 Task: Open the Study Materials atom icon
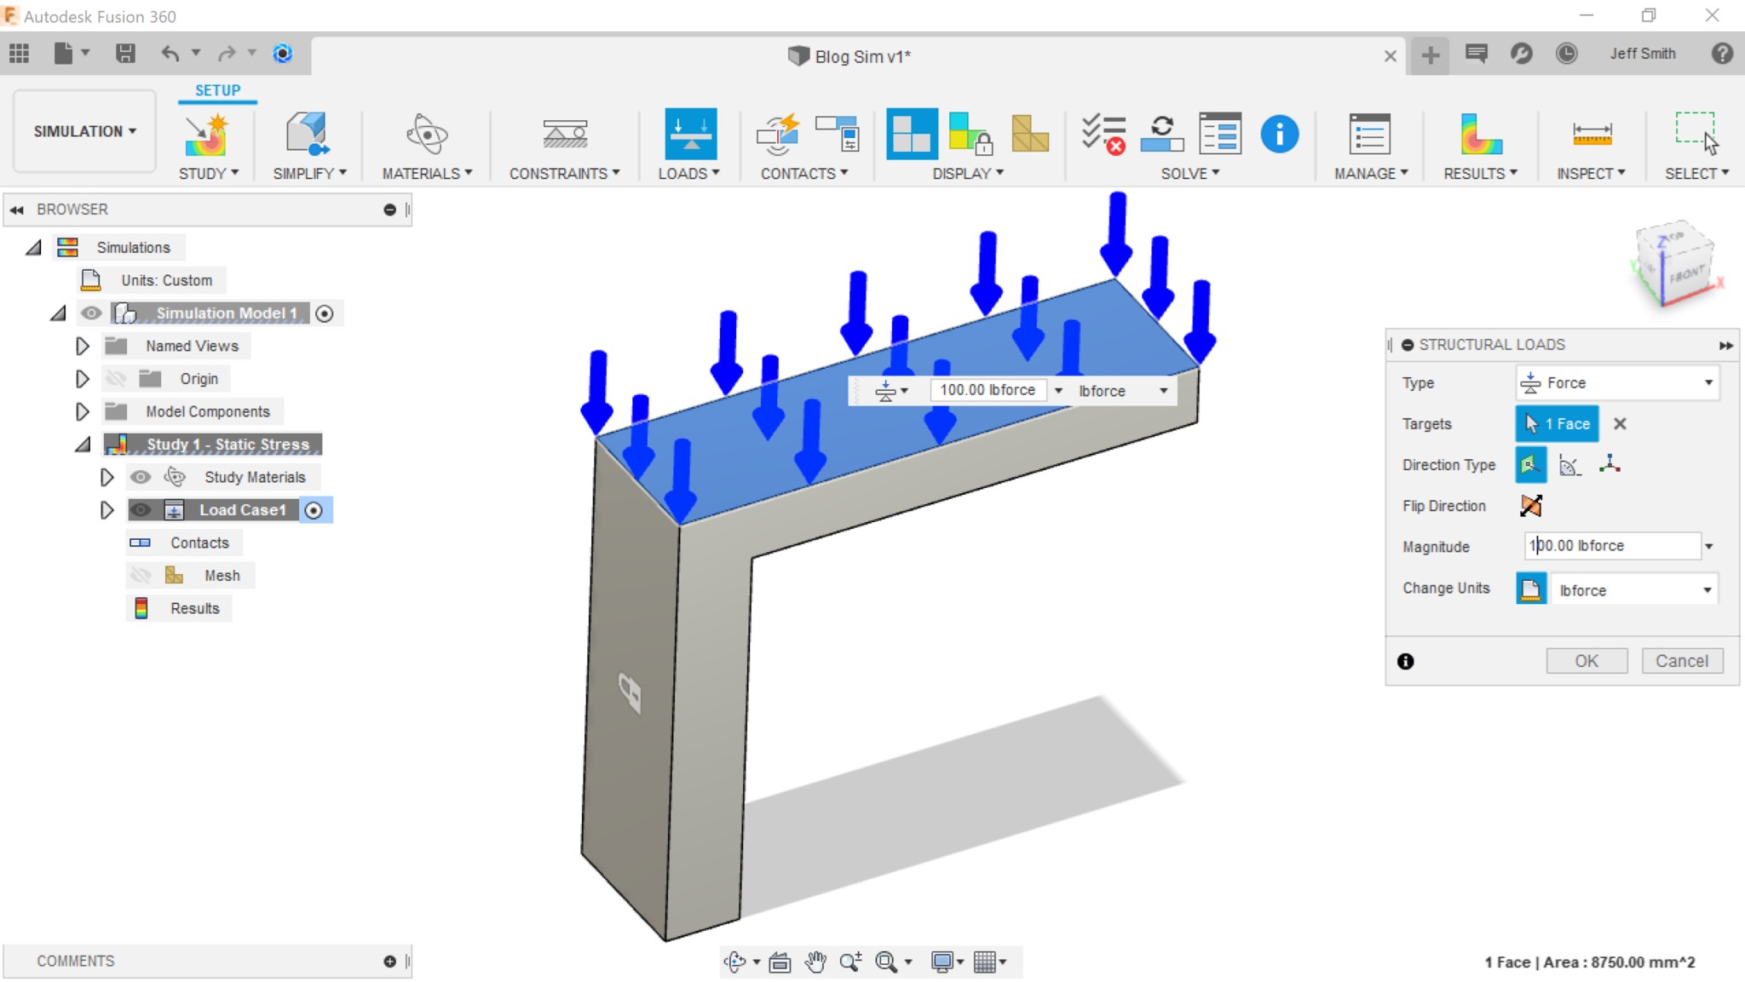click(175, 477)
